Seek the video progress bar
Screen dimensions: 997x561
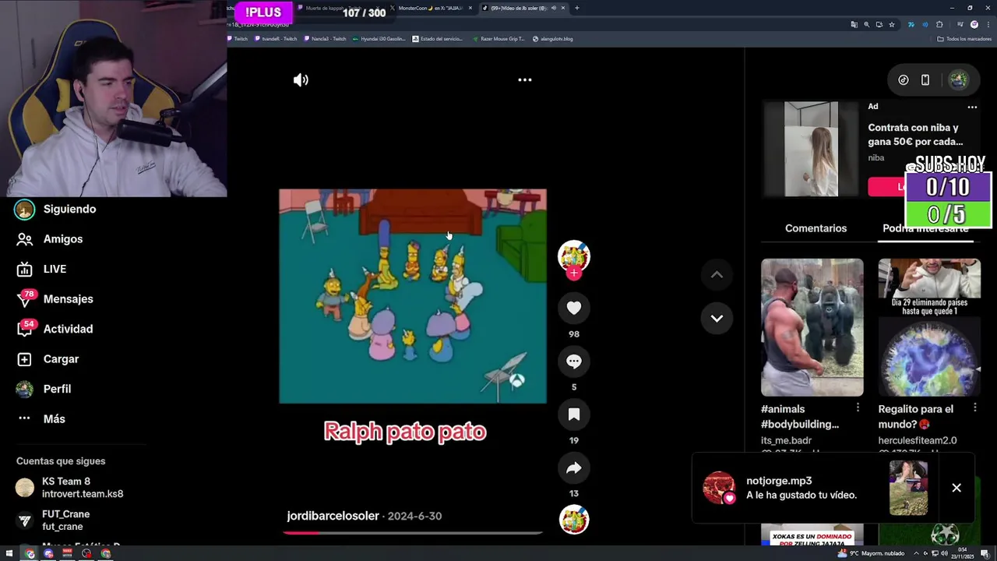[x=413, y=533]
